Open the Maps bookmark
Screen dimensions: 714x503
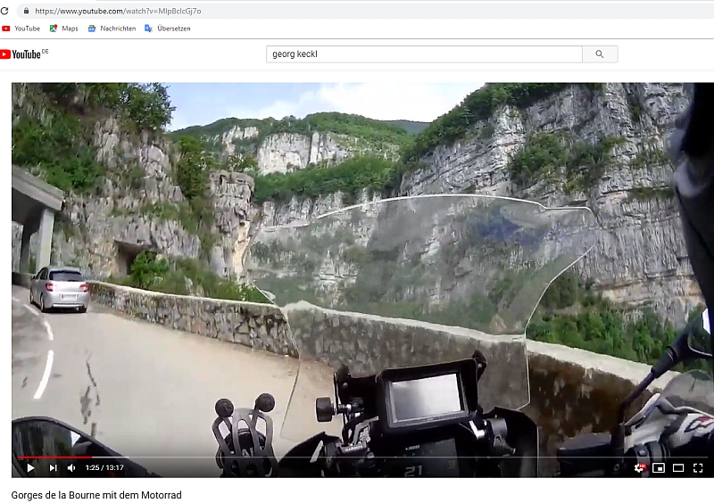[x=63, y=29]
